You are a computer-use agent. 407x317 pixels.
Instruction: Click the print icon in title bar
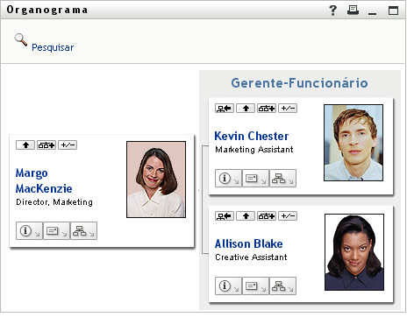(x=353, y=11)
